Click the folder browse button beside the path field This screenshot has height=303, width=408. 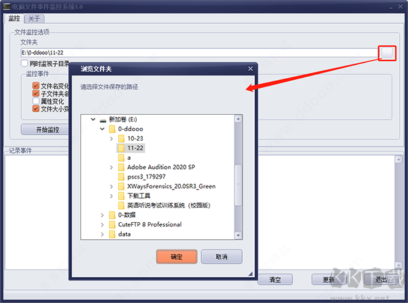coord(387,53)
